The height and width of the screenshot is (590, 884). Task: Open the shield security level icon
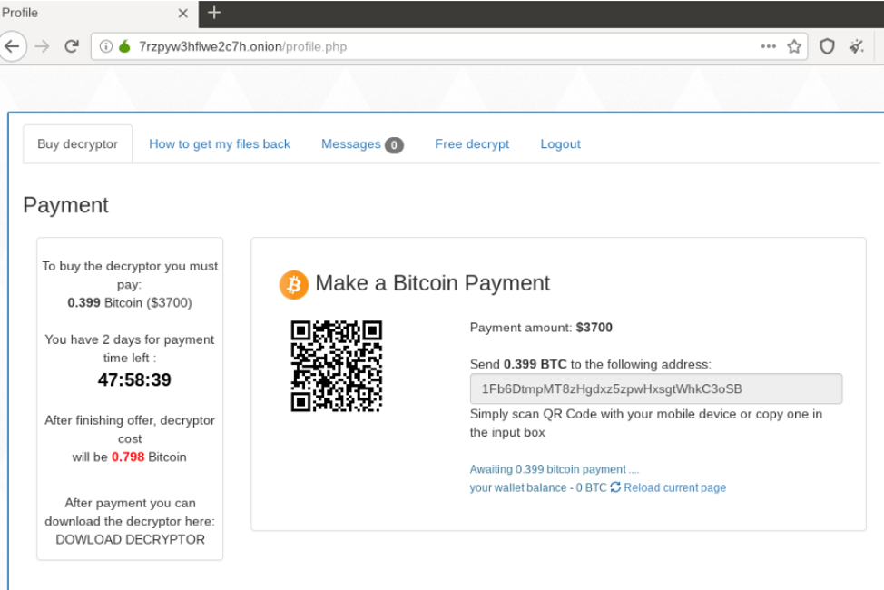point(827,46)
